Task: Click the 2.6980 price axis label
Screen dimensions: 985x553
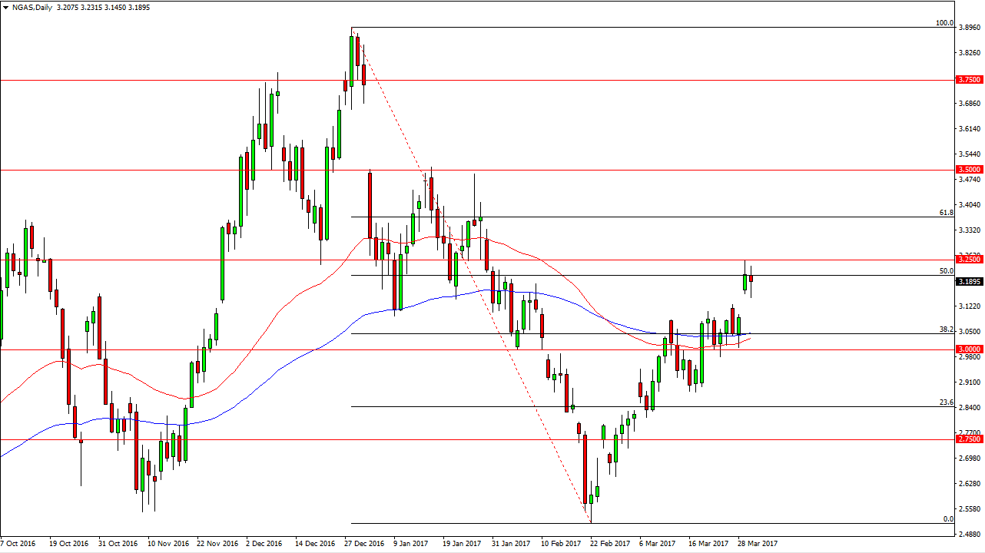Action: [x=970, y=459]
